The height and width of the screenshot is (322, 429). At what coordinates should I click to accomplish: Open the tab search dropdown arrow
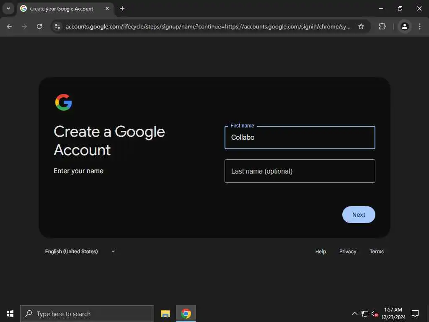click(8, 9)
